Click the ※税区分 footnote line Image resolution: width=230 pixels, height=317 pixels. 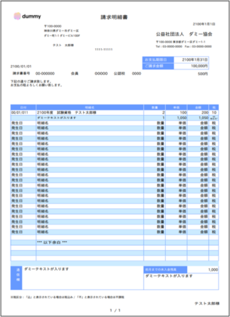67,297
